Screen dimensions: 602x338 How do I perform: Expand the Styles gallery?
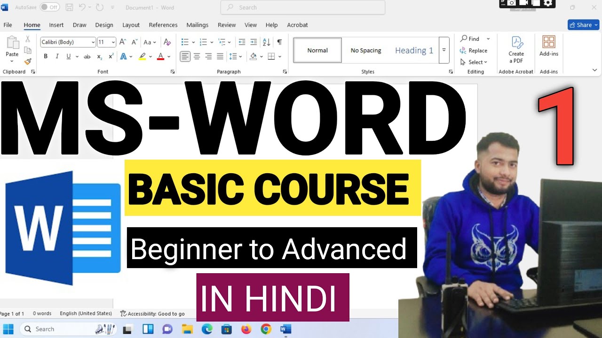point(444,51)
